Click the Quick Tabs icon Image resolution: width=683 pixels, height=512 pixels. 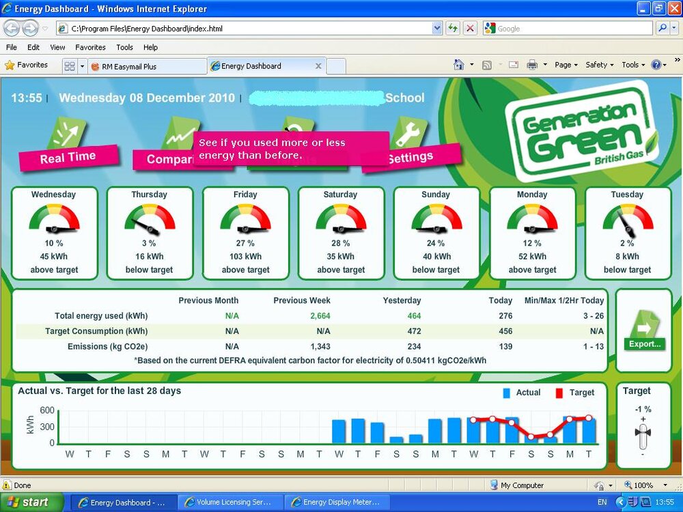coord(70,66)
